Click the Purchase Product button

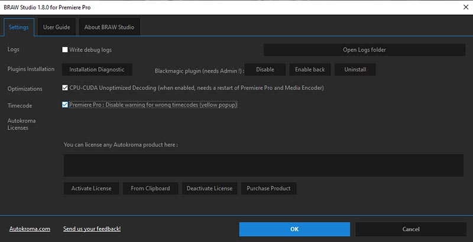click(x=269, y=188)
